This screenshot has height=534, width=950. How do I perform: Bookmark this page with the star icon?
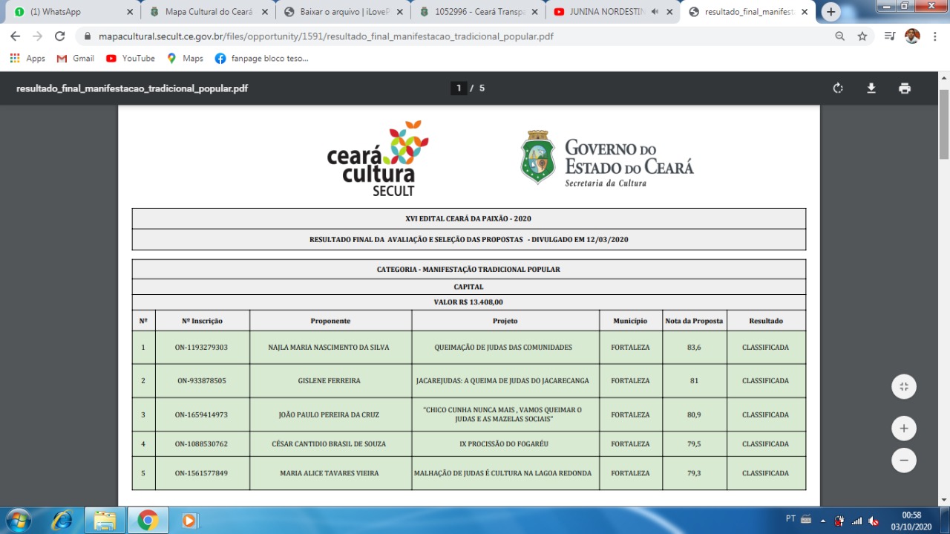coord(862,36)
